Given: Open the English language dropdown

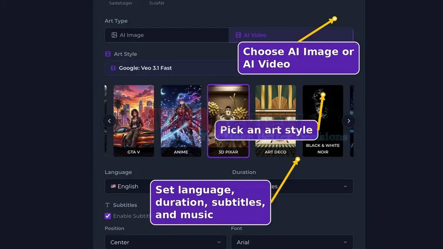Looking at the screenshot, I should pyautogui.click(x=165, y=186).
